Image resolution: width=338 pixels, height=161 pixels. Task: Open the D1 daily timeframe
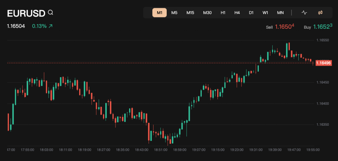251,13
